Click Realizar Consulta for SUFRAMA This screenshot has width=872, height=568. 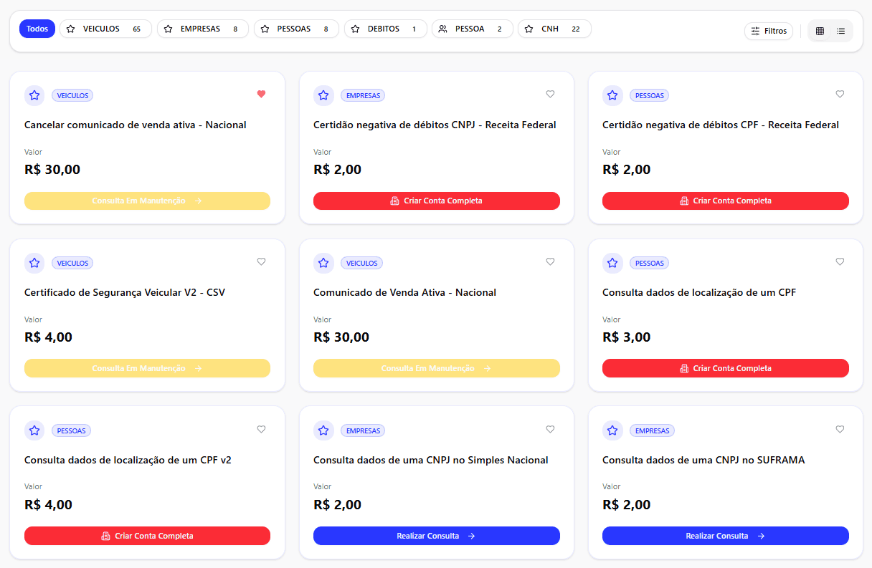click(725, 536)
